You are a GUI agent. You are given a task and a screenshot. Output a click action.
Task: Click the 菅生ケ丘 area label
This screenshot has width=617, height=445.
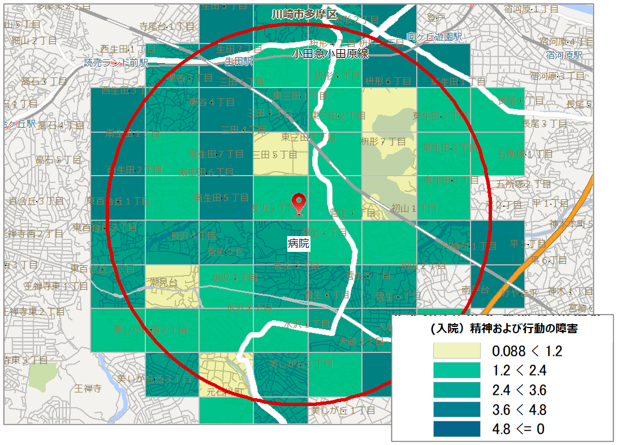point(226,252)
